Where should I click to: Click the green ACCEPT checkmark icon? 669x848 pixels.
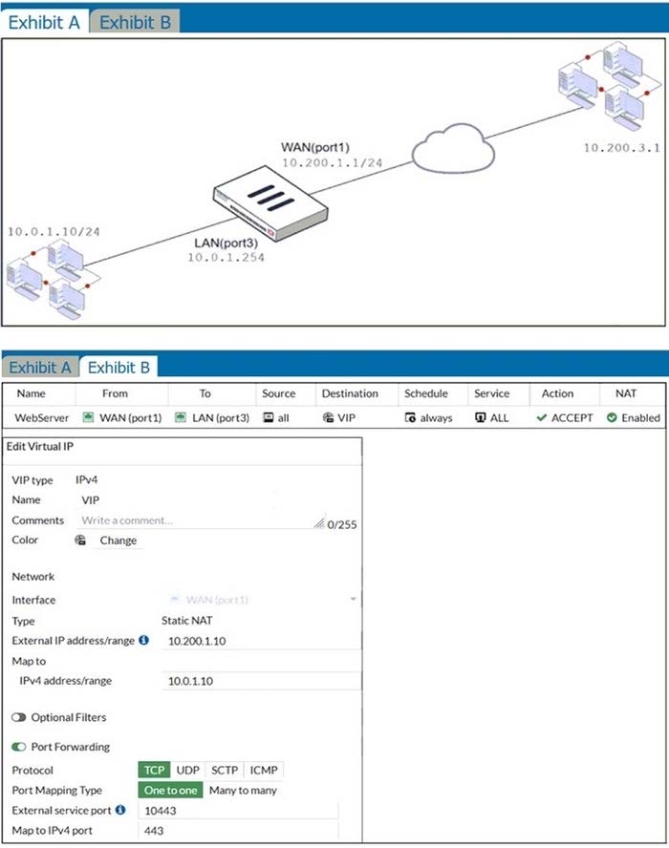click(x=542, y=417)
